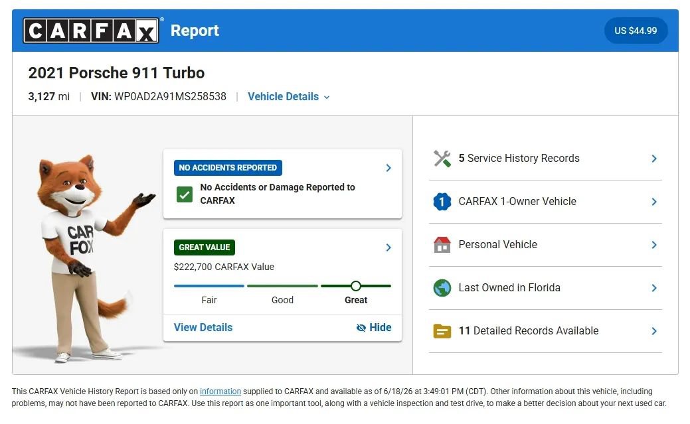Click the value slider handle on Great
690x424 pixels.
(x=355, y=286)
